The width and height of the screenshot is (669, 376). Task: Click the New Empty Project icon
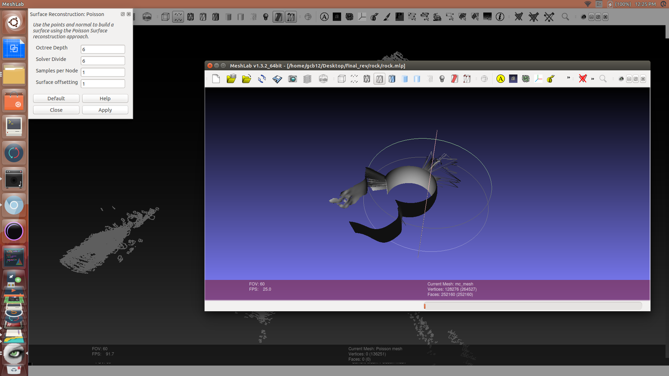(216, 79)
